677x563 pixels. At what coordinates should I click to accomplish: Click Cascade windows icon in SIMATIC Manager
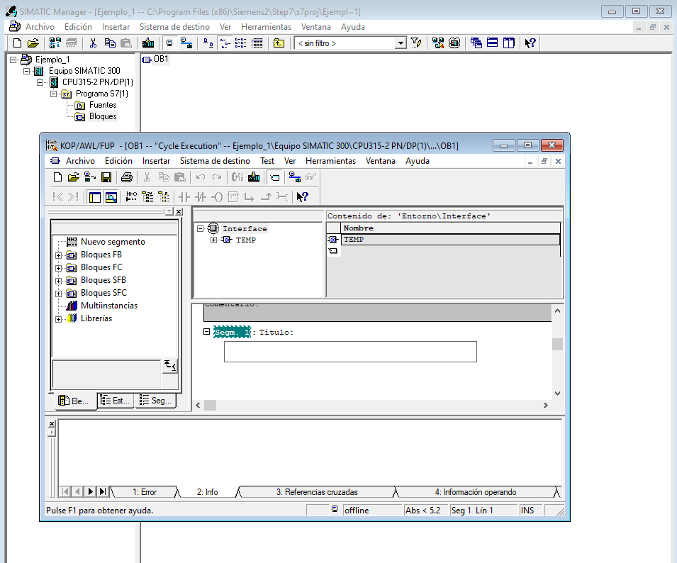click(x=476, y=43)
